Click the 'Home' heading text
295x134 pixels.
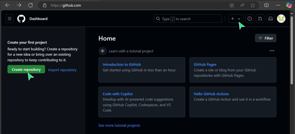pos(107,39)
